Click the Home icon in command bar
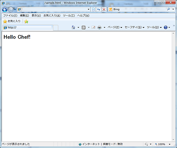177x148 pixels. [x=73, y=27]
